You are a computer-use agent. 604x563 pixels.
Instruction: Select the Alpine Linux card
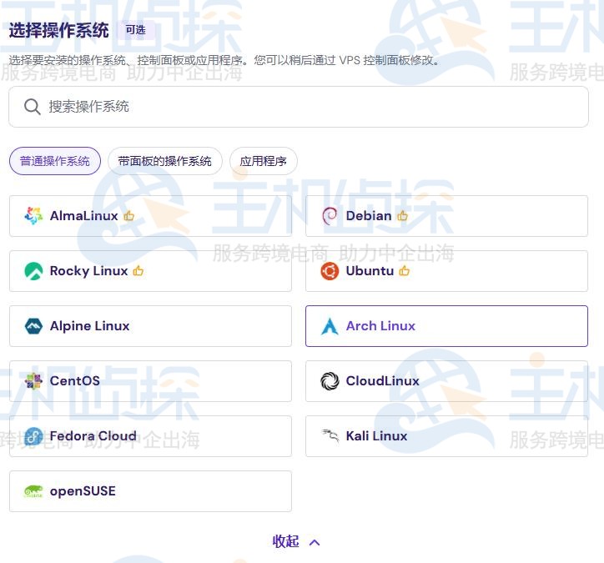pos(150,326)
